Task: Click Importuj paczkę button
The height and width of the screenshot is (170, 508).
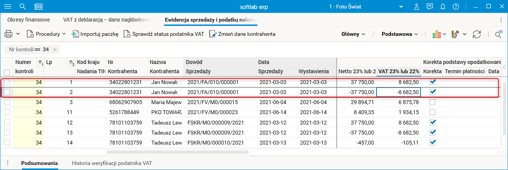Action: tap(95, 34)
